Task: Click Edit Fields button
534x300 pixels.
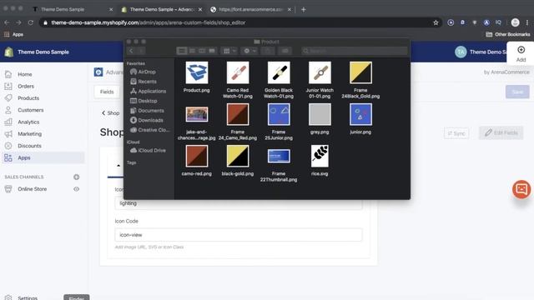Action: [x=501, y=133]
